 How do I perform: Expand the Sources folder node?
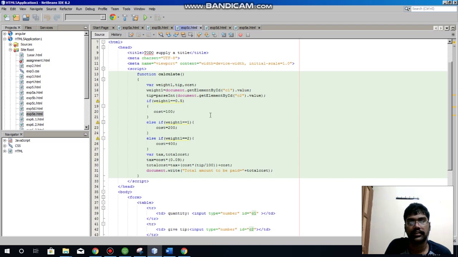tap(10, 44)
